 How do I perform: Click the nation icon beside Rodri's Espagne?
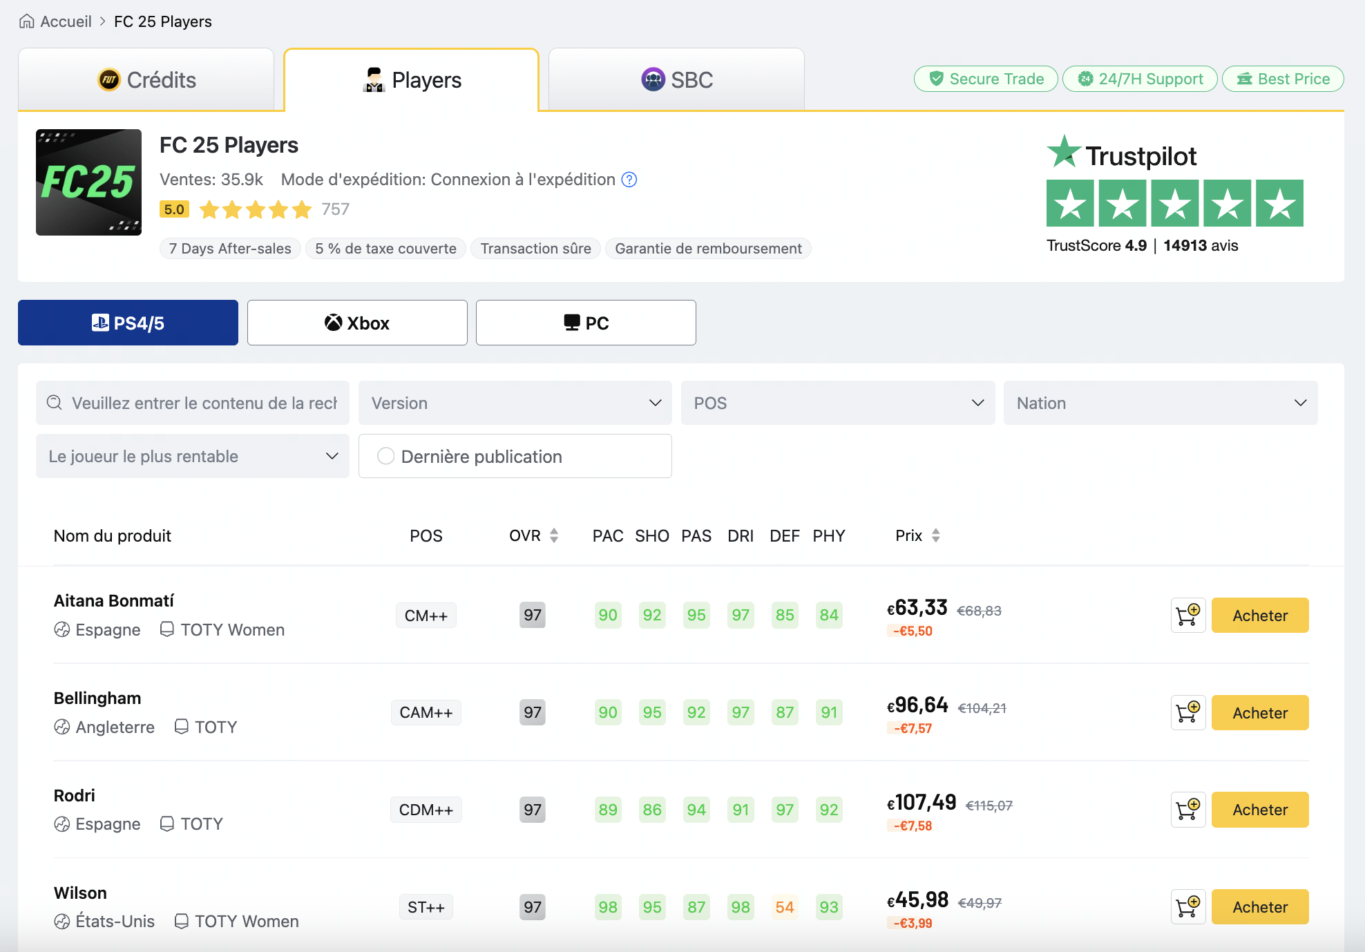[62, 824]
